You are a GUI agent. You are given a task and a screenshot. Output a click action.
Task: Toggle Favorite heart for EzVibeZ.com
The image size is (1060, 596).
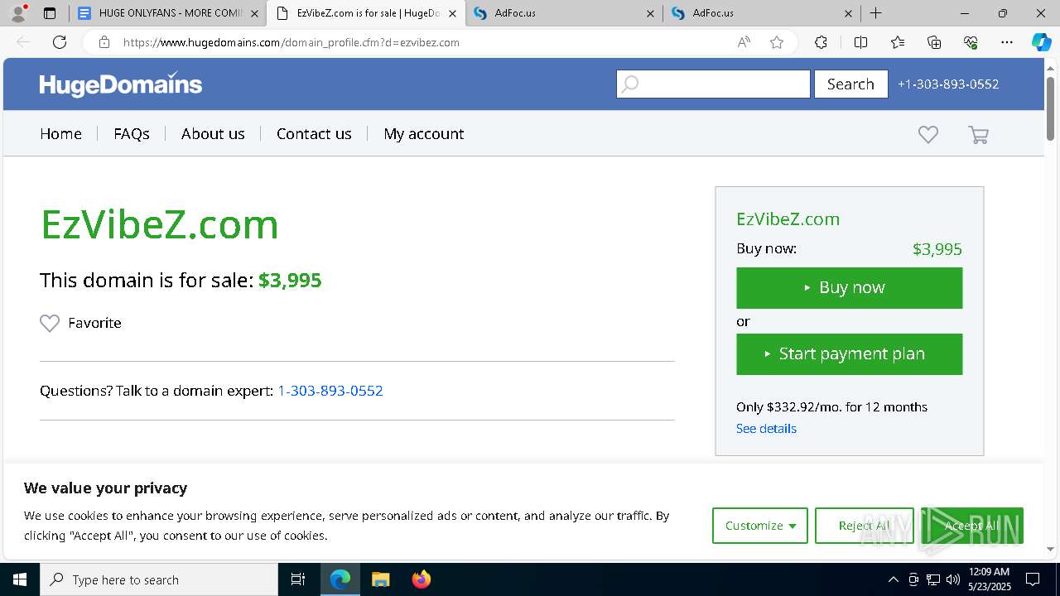coord(50,323)
